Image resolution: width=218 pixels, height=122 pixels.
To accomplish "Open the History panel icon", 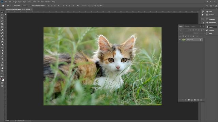I will click(x=203, y=12).
